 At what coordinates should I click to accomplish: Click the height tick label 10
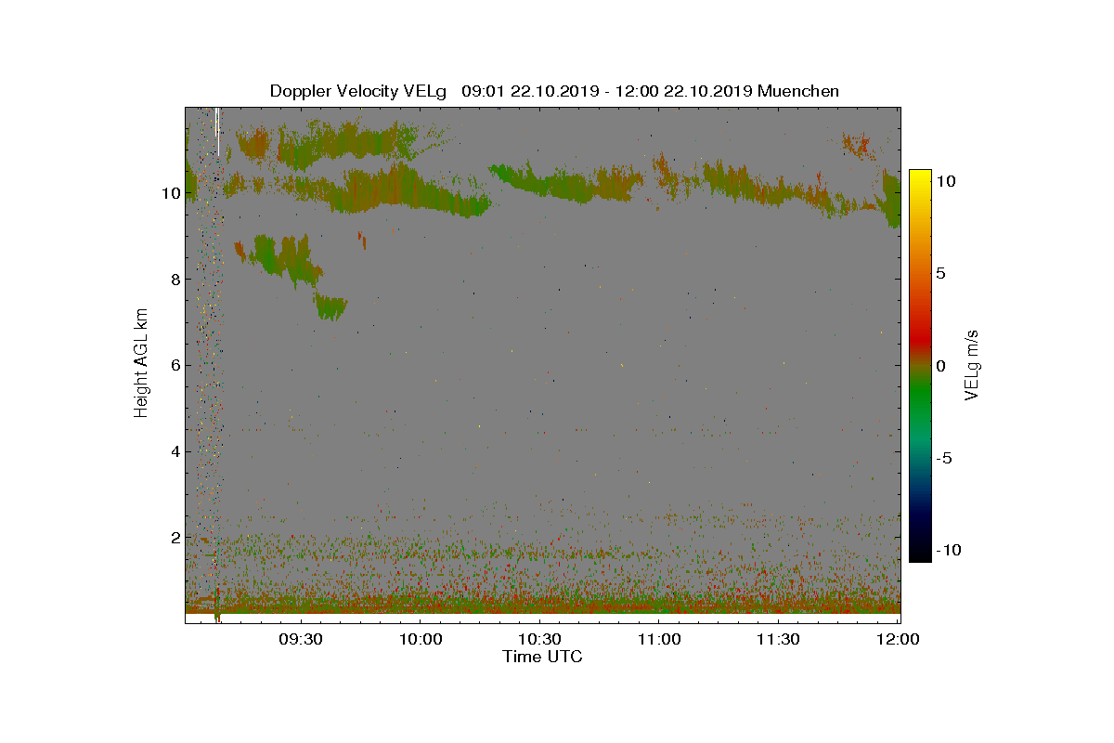point(170,193)
